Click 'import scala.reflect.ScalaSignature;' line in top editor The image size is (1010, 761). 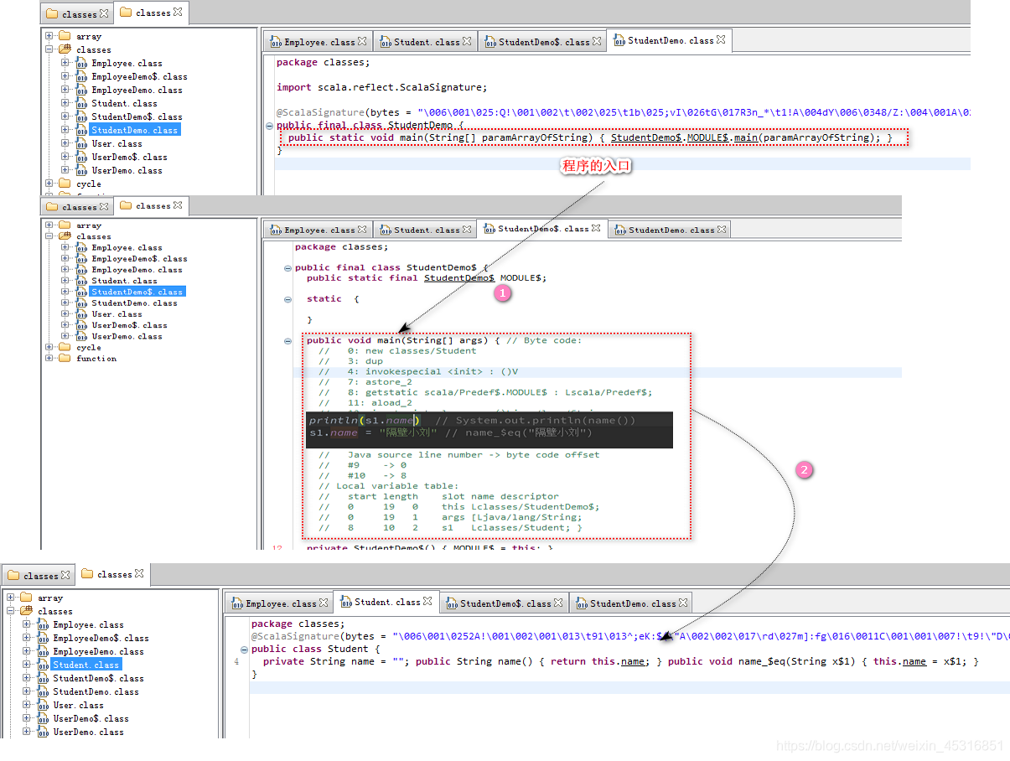click(381, 86)
